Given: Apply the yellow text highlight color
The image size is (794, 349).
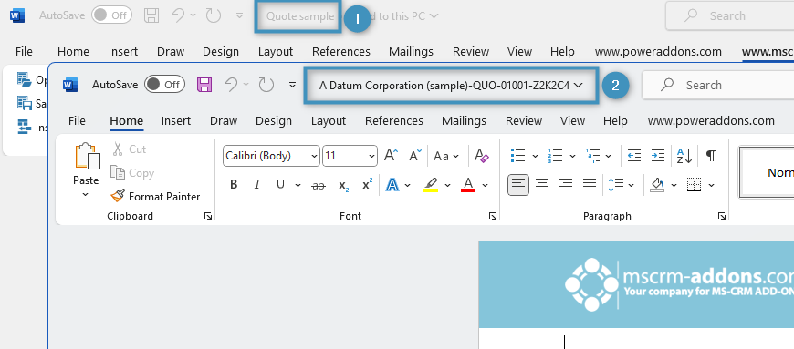Looking at the screenshot, I should (431, 185).
